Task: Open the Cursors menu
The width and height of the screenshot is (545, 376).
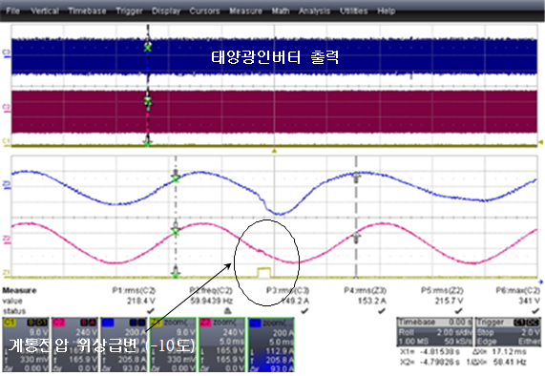Action: [204, 10]
